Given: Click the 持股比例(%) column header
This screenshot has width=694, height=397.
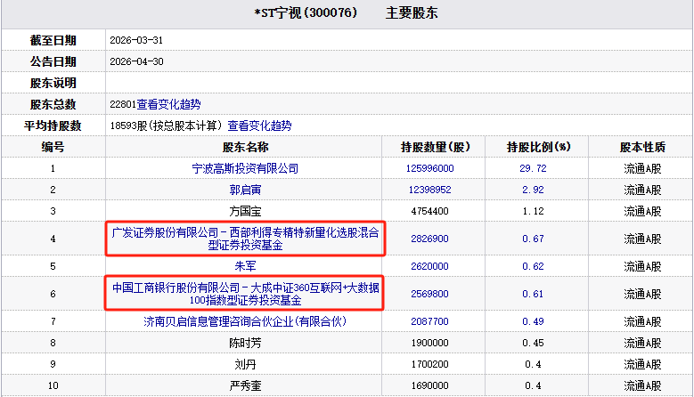Looking at the screenshot, I should pyautogui.click(x=539, y=147).
